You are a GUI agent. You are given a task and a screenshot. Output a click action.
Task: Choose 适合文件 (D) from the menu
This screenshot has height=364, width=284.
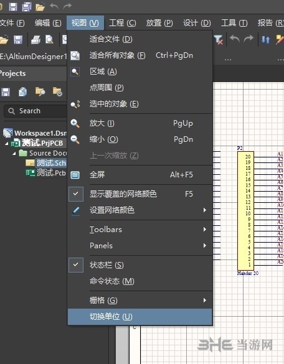[140, 39]
